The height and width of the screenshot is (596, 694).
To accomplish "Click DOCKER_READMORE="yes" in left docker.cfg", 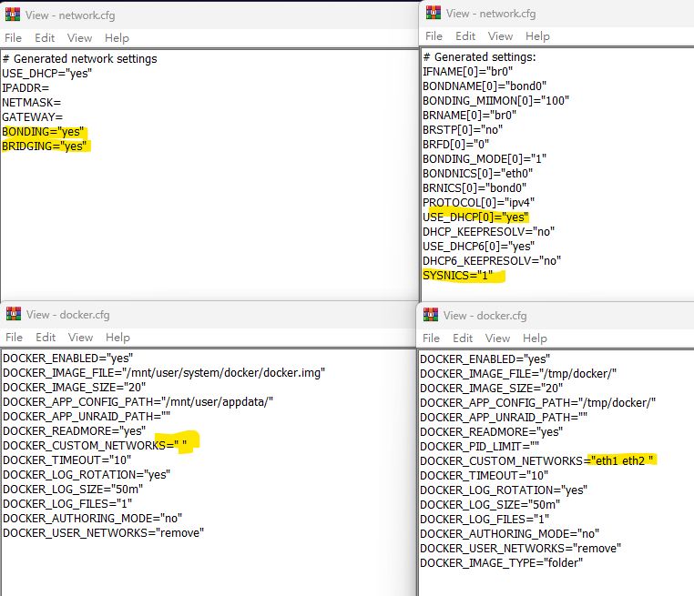I will 75,431.
